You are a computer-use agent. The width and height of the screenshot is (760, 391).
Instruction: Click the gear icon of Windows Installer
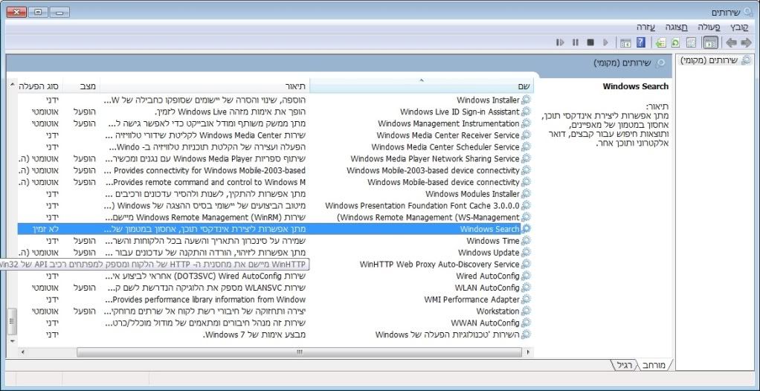526,100
